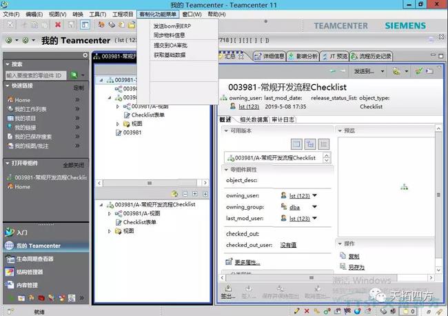Click the 另存为 action link
This screenshot has width=448, height=316.
[356, 267]
